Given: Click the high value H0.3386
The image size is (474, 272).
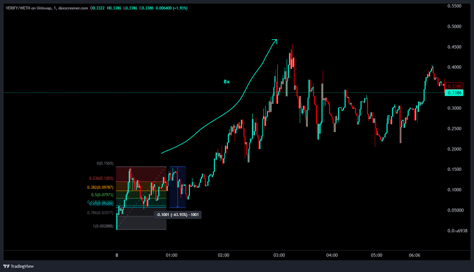Looking at the screenshot, I should [115, 8].
